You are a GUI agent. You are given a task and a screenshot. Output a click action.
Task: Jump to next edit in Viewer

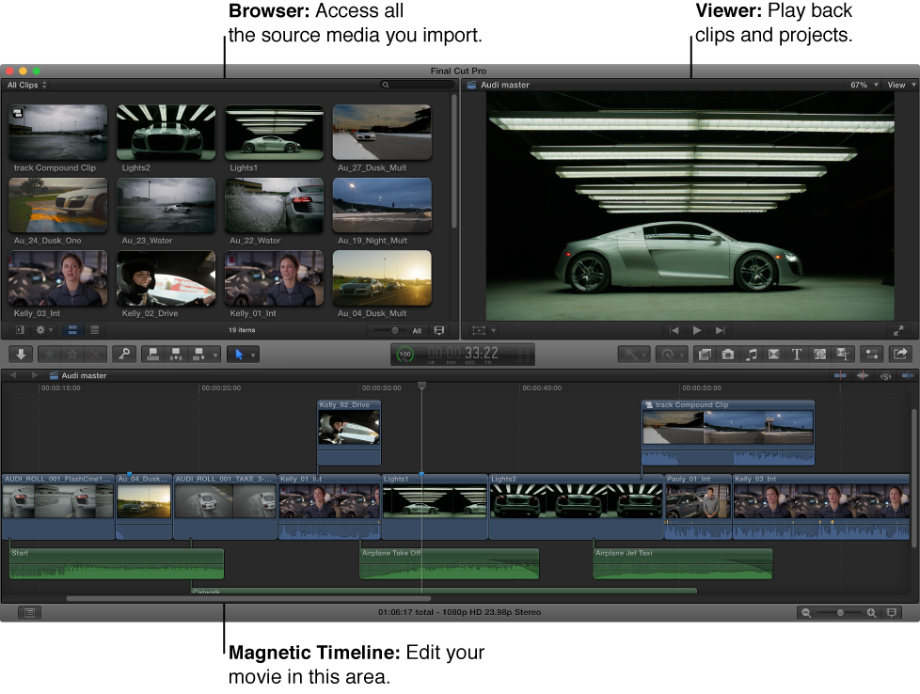click(x=720, y=331)
